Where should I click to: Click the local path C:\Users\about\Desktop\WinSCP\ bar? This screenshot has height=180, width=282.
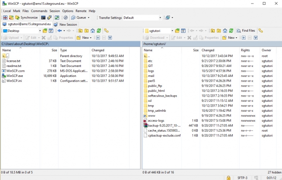click(x=70, y=44)
